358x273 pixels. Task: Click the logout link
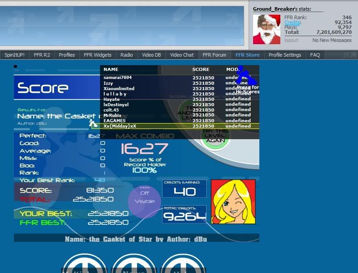(x=291, y=40)
